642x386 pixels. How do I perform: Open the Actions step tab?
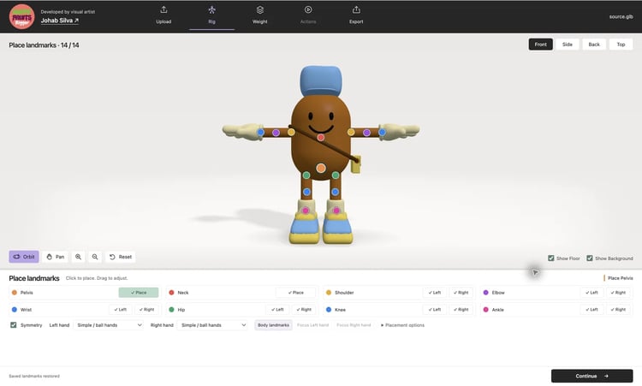(308, 15)
